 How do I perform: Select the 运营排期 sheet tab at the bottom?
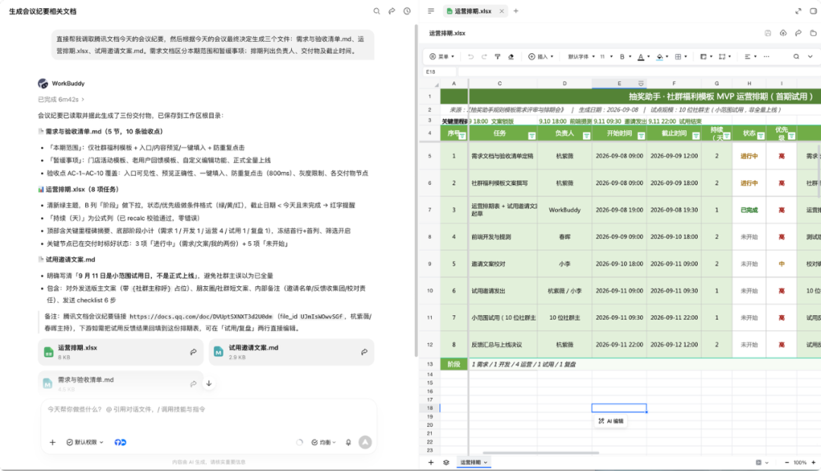[x=474, y=462]
